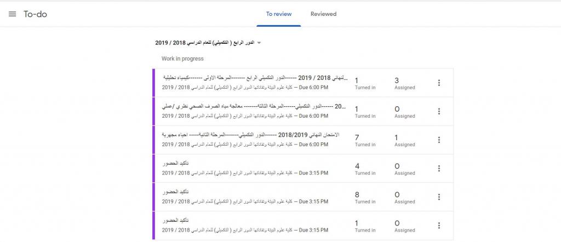Open three-dot menu for third assignment row

pos(439,140)
